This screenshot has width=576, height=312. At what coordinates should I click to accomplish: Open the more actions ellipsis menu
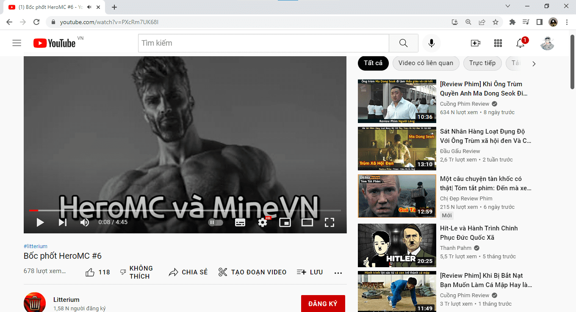tap(338, 273)
